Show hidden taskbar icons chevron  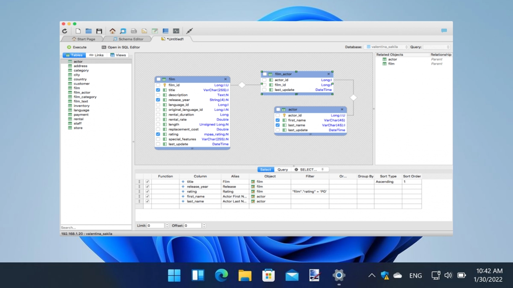[372, 275]
